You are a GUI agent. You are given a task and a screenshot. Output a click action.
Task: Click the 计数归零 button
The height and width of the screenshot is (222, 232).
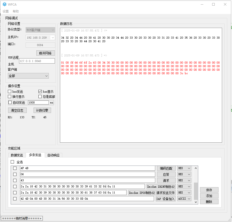(x=42, y=110)
